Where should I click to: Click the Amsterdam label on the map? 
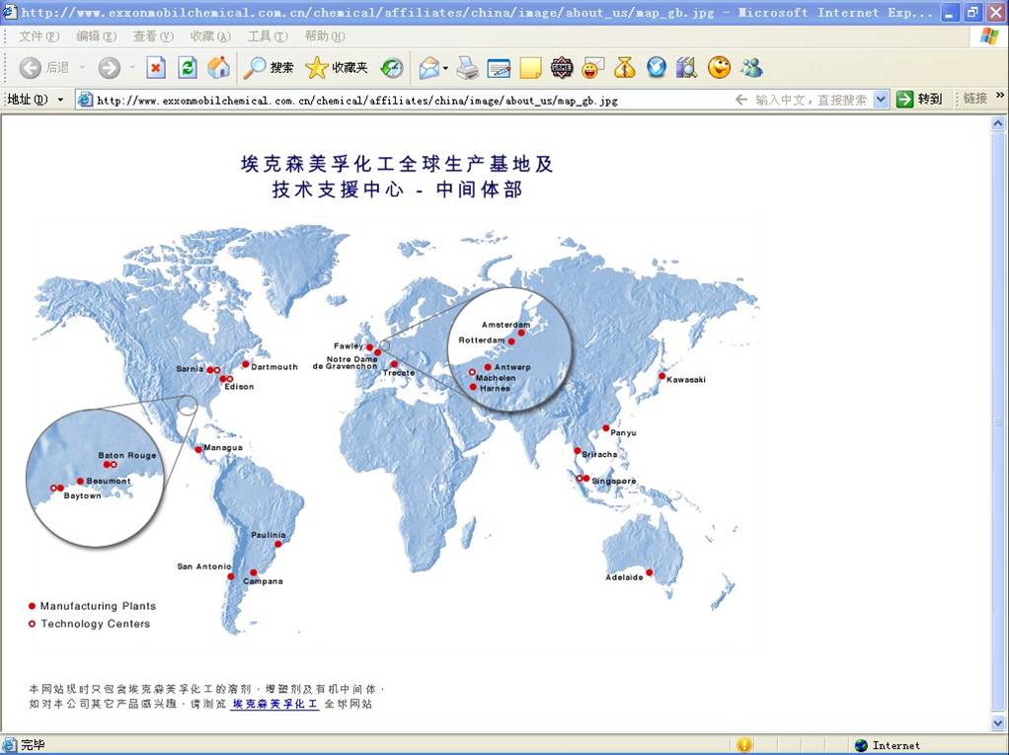pyautogui.click(x=505, y=325)
